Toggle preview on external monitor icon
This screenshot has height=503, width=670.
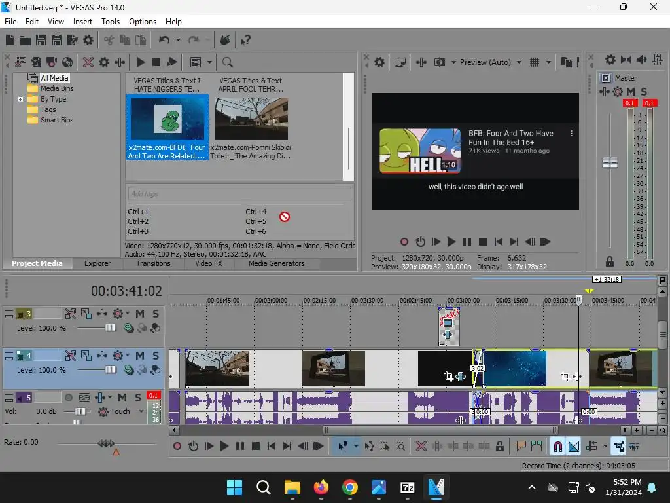click(x=400, y=62)
